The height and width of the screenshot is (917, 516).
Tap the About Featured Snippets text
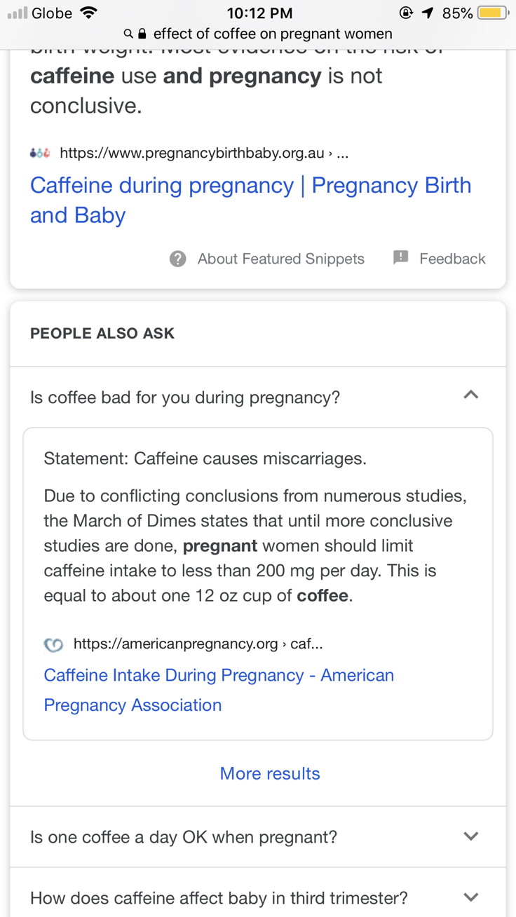(x=281, y=259)
